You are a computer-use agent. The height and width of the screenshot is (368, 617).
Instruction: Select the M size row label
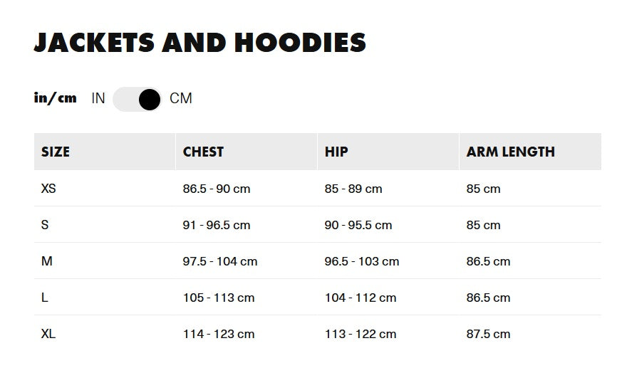click(47, 261)
